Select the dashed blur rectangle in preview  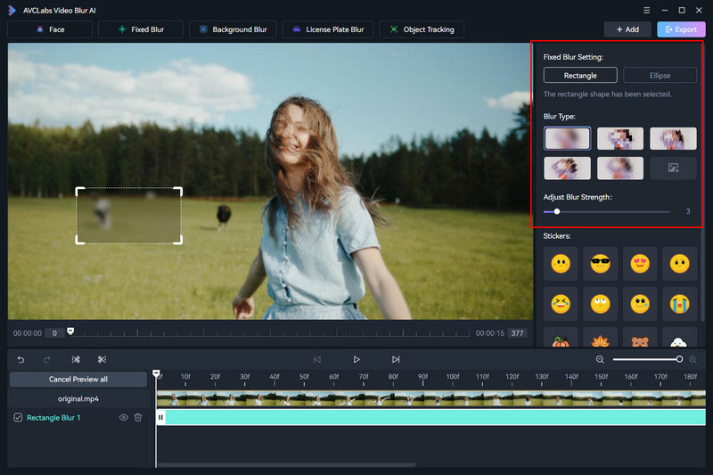(128, 216)
